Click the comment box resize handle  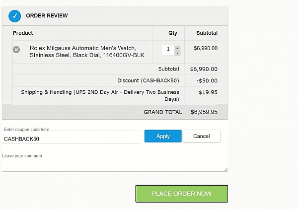[x=226, y=169]
